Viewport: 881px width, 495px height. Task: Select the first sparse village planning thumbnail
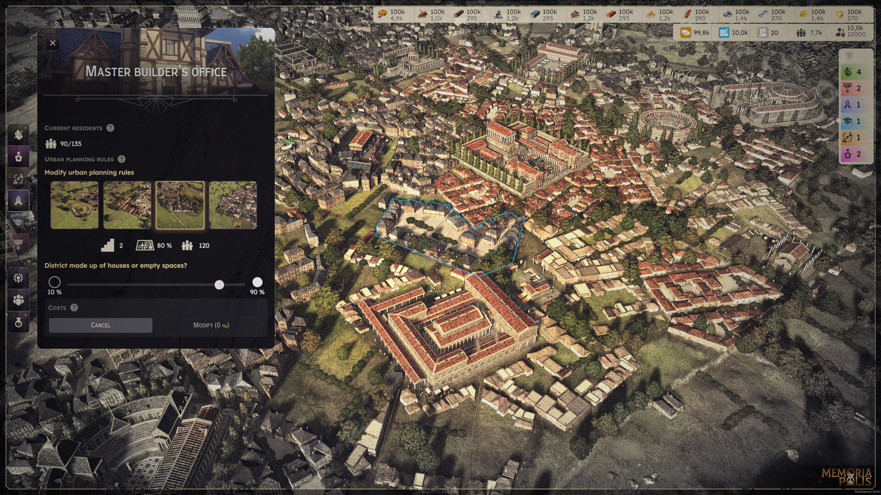pyautogui.click(x=74, y=205)
